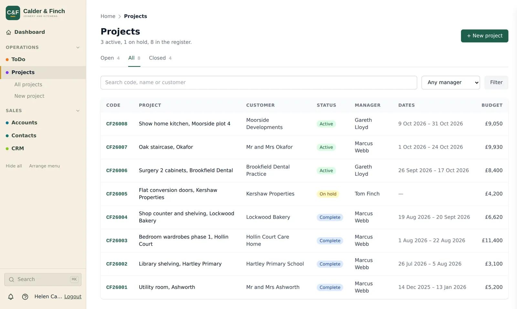Click the Calder & Finch C&F logo
Viewport: 517px width, 309px height.
pyautogui.click(x=13, y=13)
